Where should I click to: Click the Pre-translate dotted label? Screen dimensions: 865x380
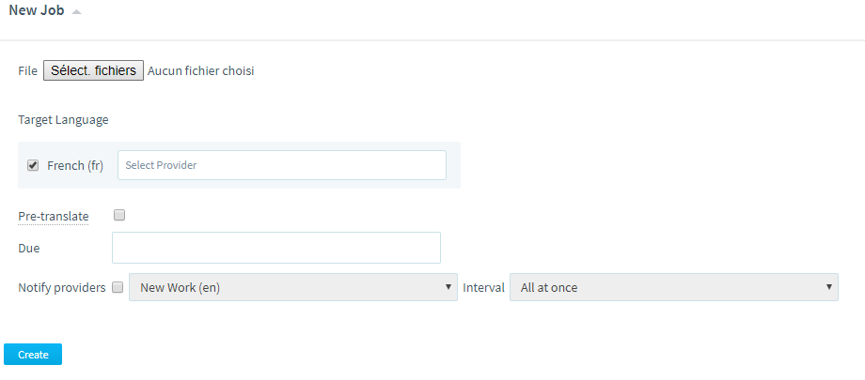pos(54,217)
